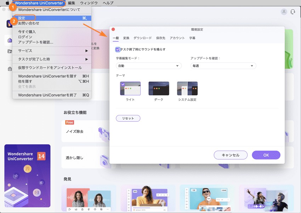
Task: Switch to the 字幕 tab
Action: point(192,38)
